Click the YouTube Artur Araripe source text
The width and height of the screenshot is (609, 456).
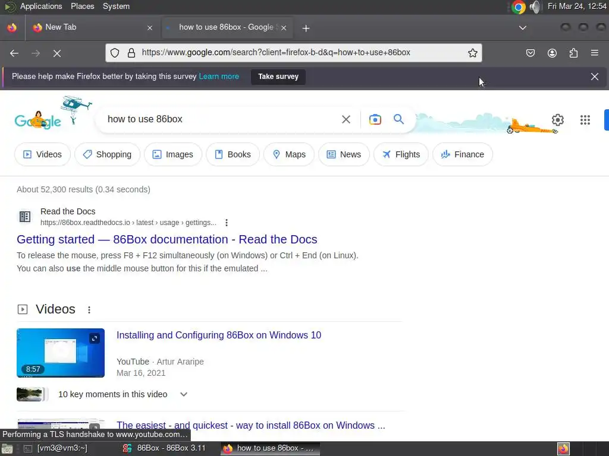[160, 362]
